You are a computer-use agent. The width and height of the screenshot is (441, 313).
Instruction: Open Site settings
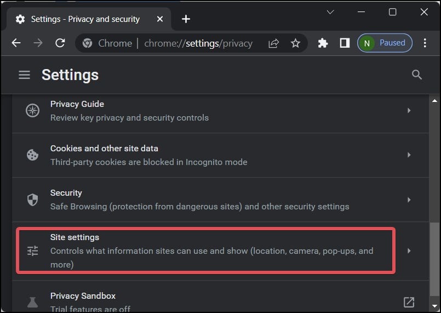click(x=220, y=251)
